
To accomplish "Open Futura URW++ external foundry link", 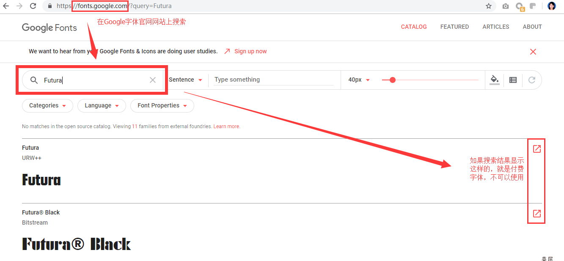I will 536,149.
